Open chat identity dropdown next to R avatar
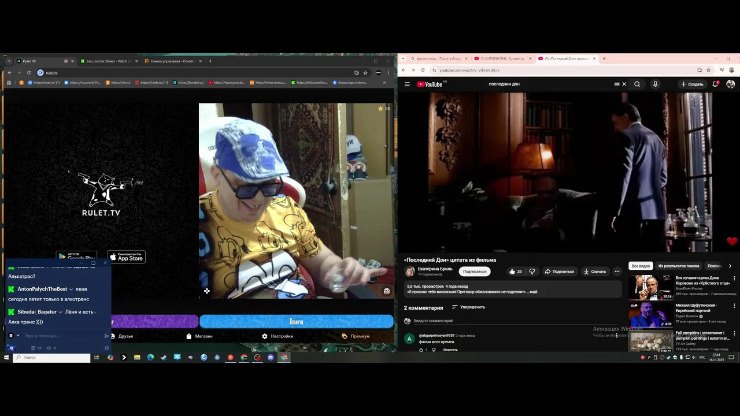 (18, 336)
